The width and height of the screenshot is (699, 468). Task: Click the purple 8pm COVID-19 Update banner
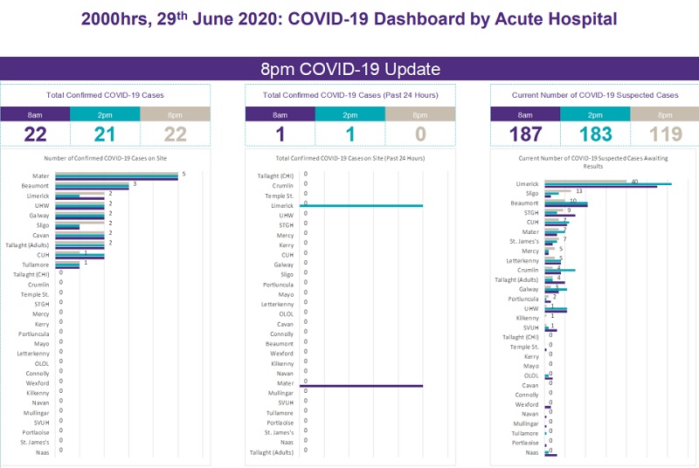(x=349, y=69)
